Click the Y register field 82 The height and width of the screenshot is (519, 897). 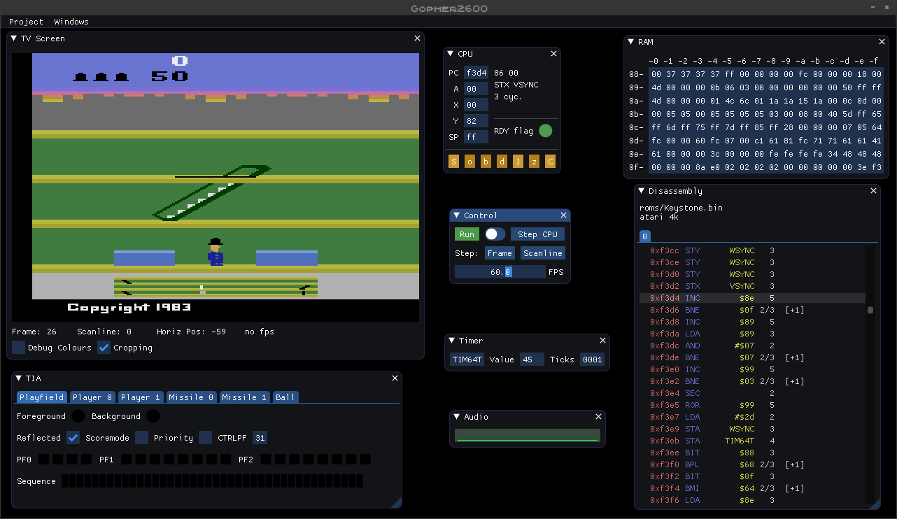476,121
